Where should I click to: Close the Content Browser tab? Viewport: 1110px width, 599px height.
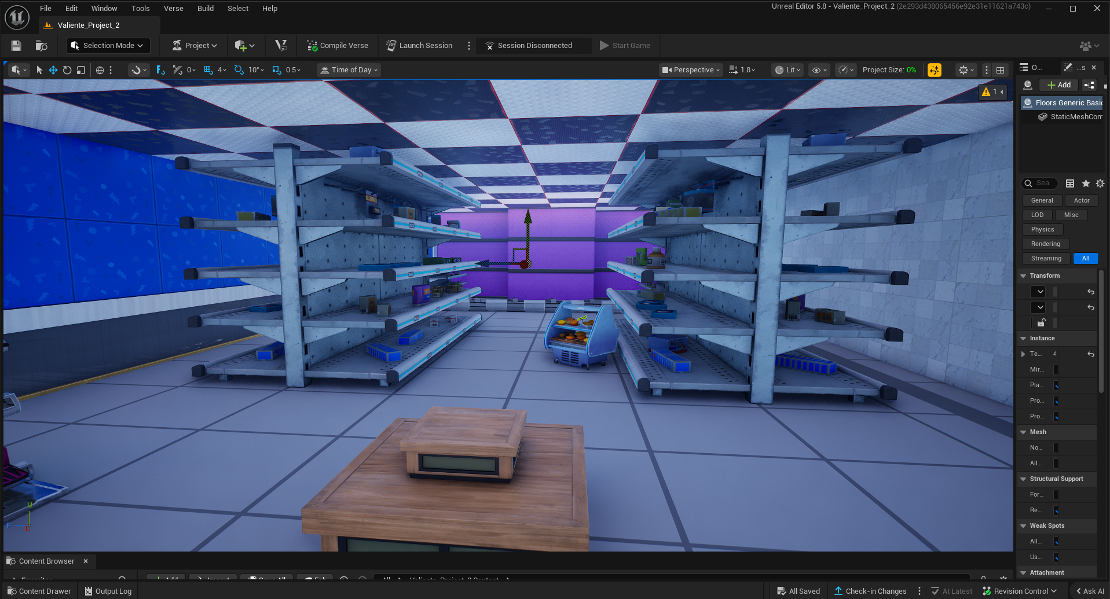pos(86,561)
